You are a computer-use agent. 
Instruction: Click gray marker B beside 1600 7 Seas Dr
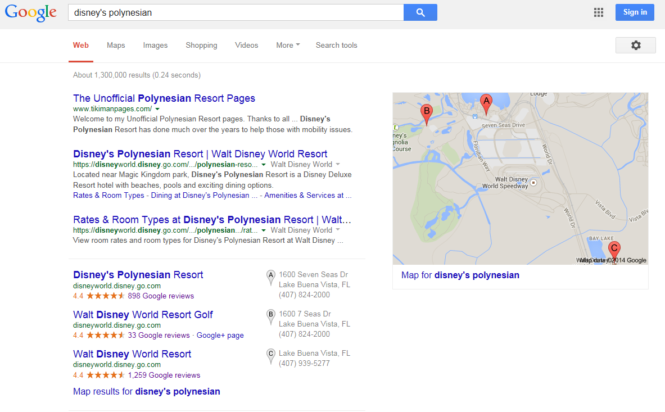pyautogui.click(x=270, y=317)
